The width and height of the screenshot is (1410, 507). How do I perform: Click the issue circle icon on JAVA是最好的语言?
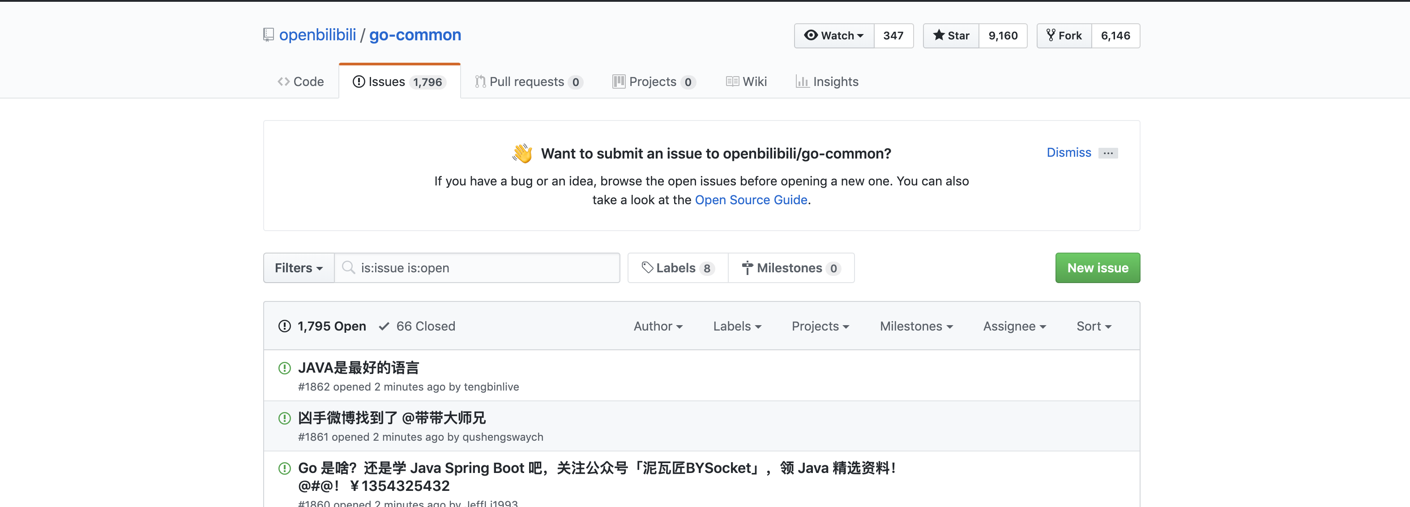(x=284, y=368)
